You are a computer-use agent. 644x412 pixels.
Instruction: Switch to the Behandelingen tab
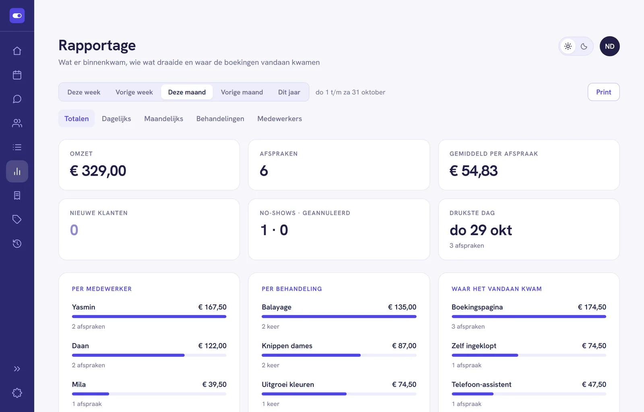[x=220, y=119]
